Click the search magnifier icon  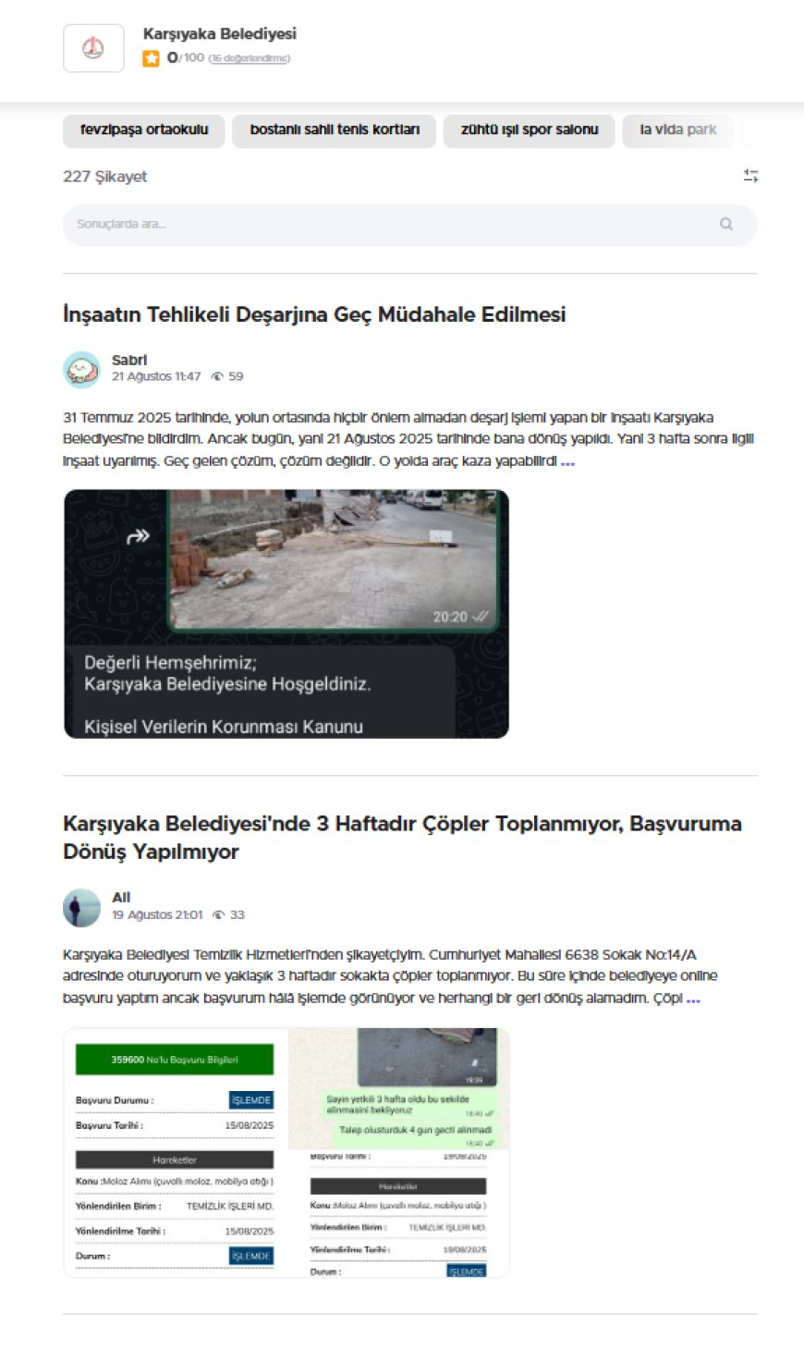pos(726,224)
